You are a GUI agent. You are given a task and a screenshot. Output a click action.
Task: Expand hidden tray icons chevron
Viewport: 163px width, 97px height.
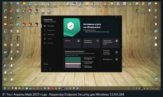(x=126, y=88)
